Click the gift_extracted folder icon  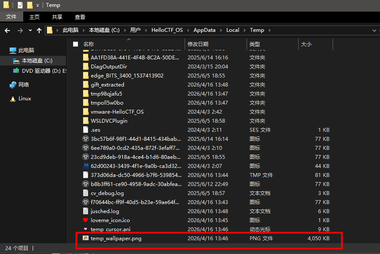tap(85, 85)
